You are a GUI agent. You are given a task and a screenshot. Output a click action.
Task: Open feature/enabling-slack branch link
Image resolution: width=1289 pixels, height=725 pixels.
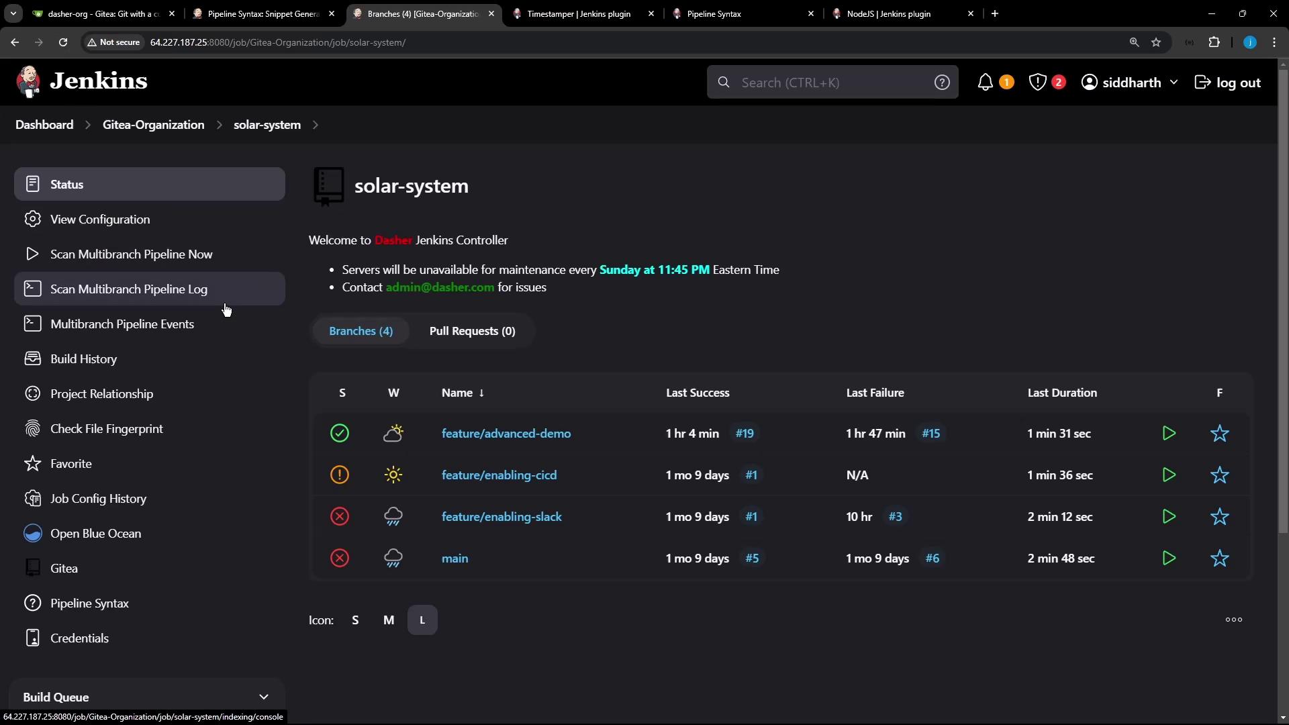502,517
